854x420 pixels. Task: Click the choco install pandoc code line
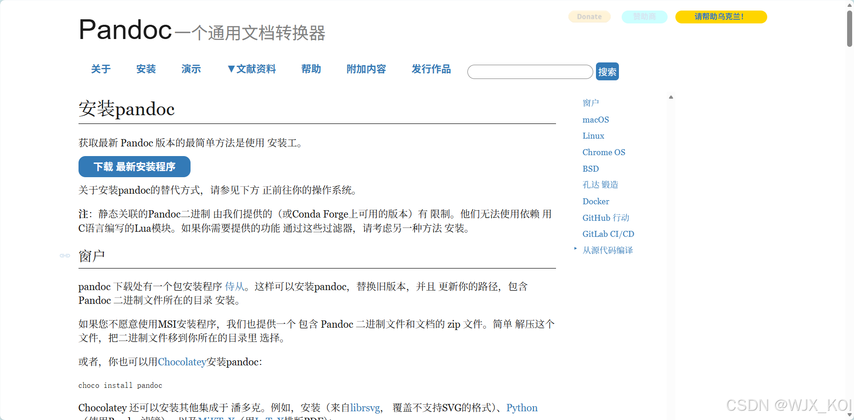120,386
